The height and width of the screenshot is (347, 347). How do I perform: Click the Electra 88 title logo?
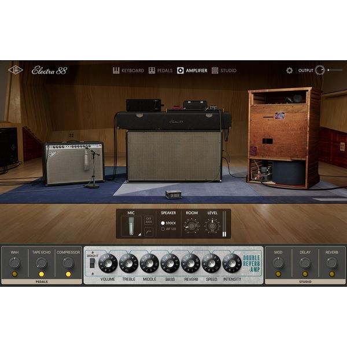(49, 71)
